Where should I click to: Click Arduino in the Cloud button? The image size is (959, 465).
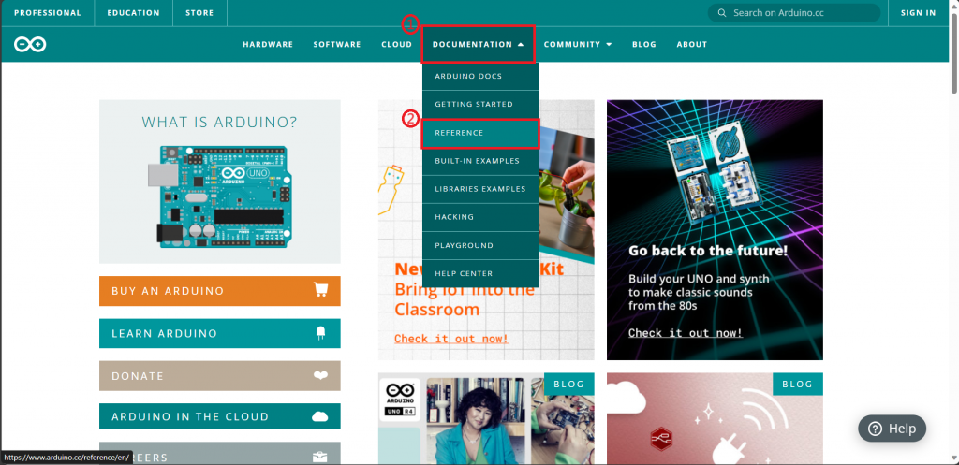pos(219,416)
